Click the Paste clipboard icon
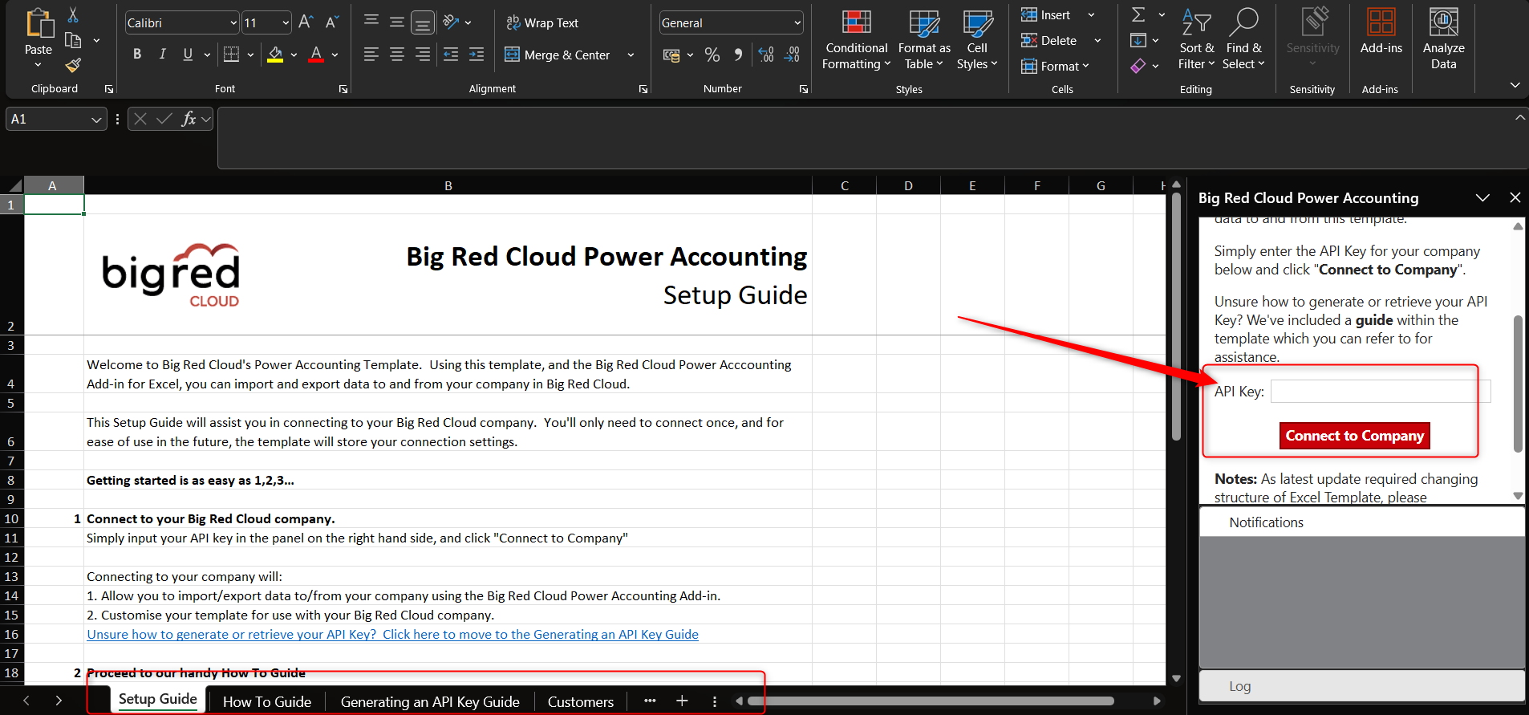This screenshot has height=715, width=1529. click(x=39, y=23)
